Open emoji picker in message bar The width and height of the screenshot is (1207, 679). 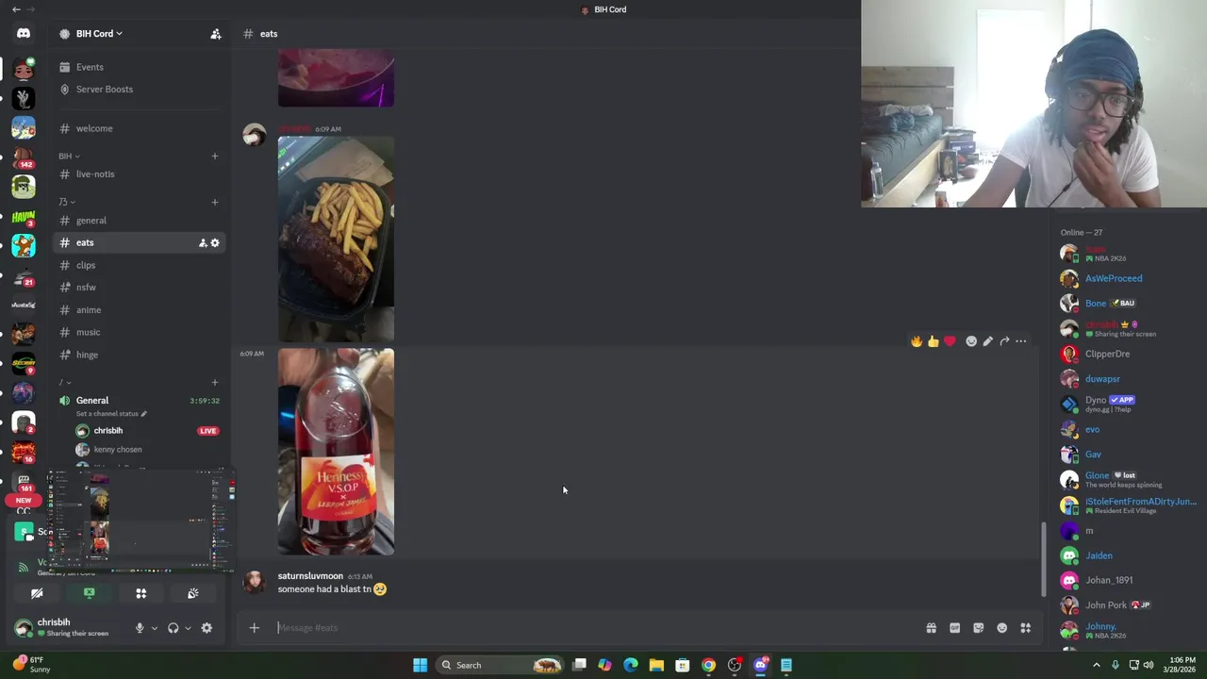(x=1001, y=628)
